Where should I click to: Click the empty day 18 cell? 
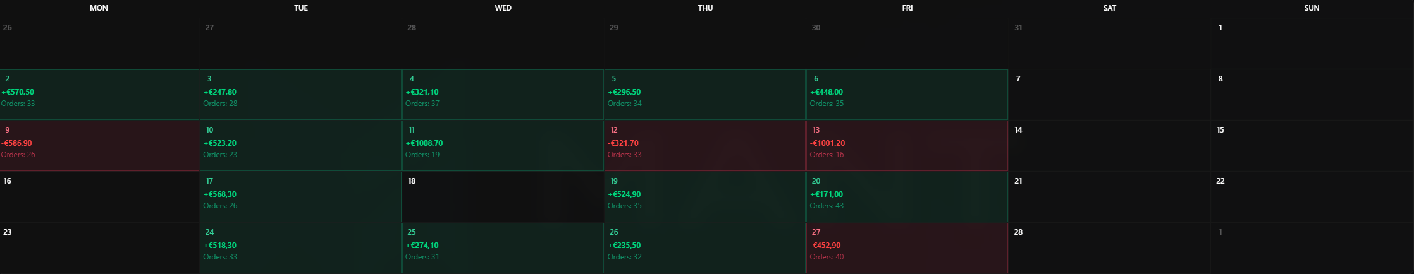pos(503,197)
